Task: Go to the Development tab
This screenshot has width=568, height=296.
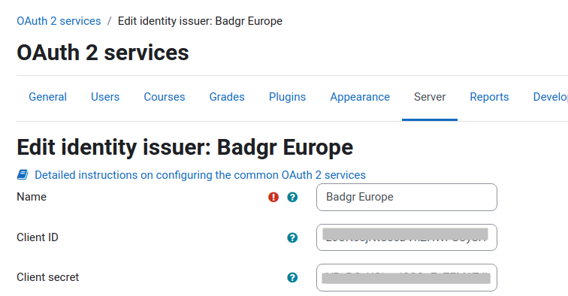Action: 550,97
